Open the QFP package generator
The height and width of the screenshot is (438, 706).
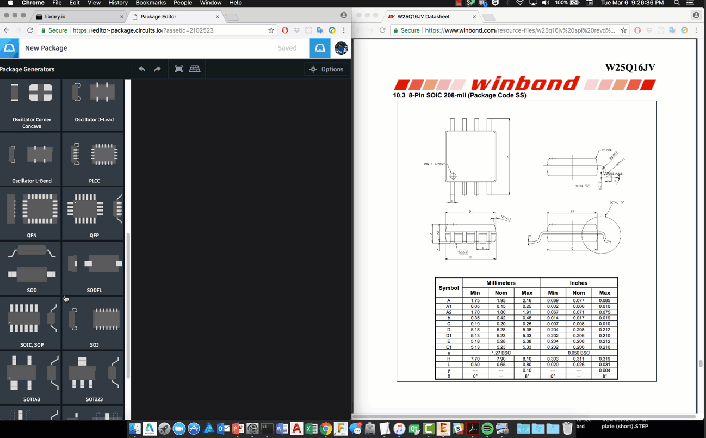pos(93,213)
